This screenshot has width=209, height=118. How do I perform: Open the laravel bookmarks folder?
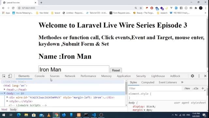56,13
